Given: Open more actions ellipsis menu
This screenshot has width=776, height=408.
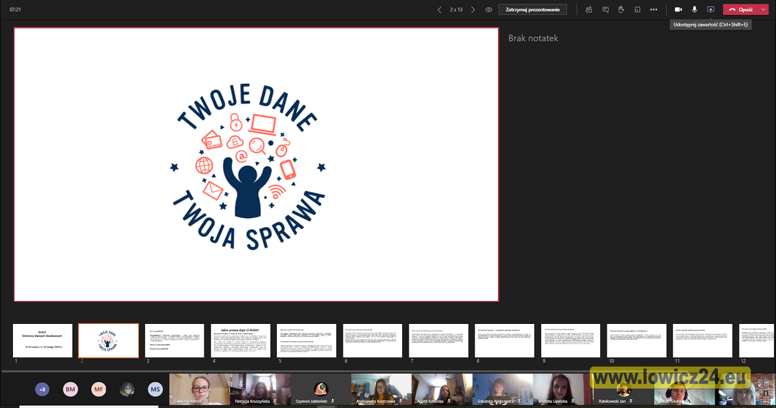Looking at the screenshot, I should (x=654, y=10).
